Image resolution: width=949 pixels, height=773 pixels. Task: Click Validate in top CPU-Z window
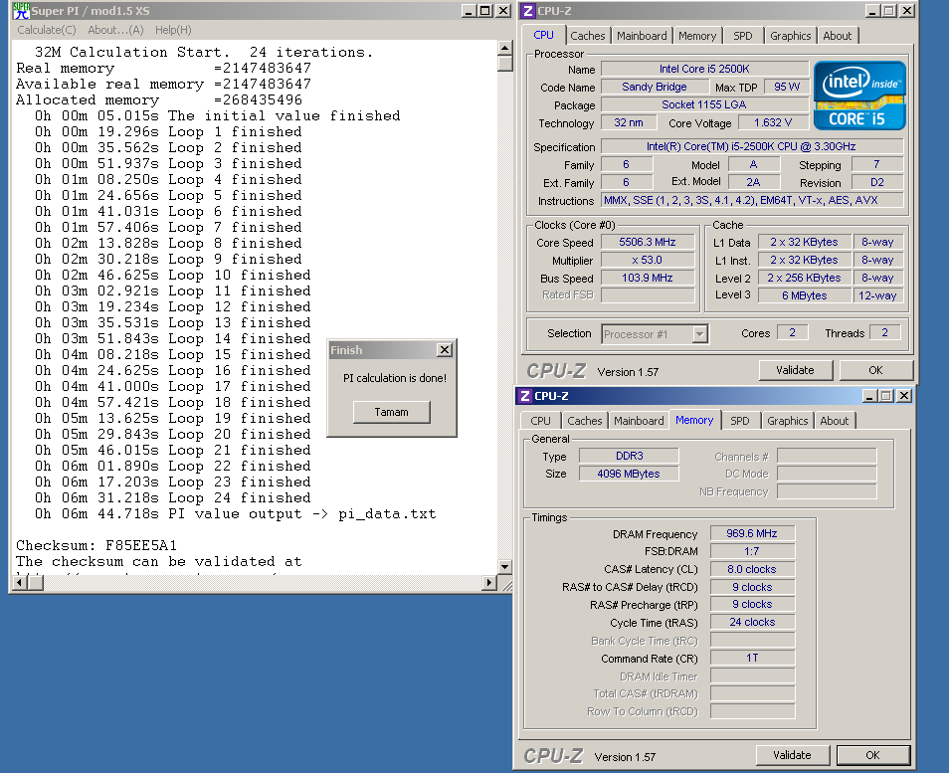(795, 370)
